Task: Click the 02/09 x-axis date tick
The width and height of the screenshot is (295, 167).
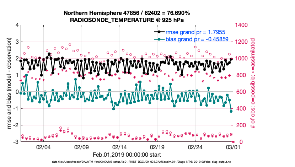Action: pos(81,147)
